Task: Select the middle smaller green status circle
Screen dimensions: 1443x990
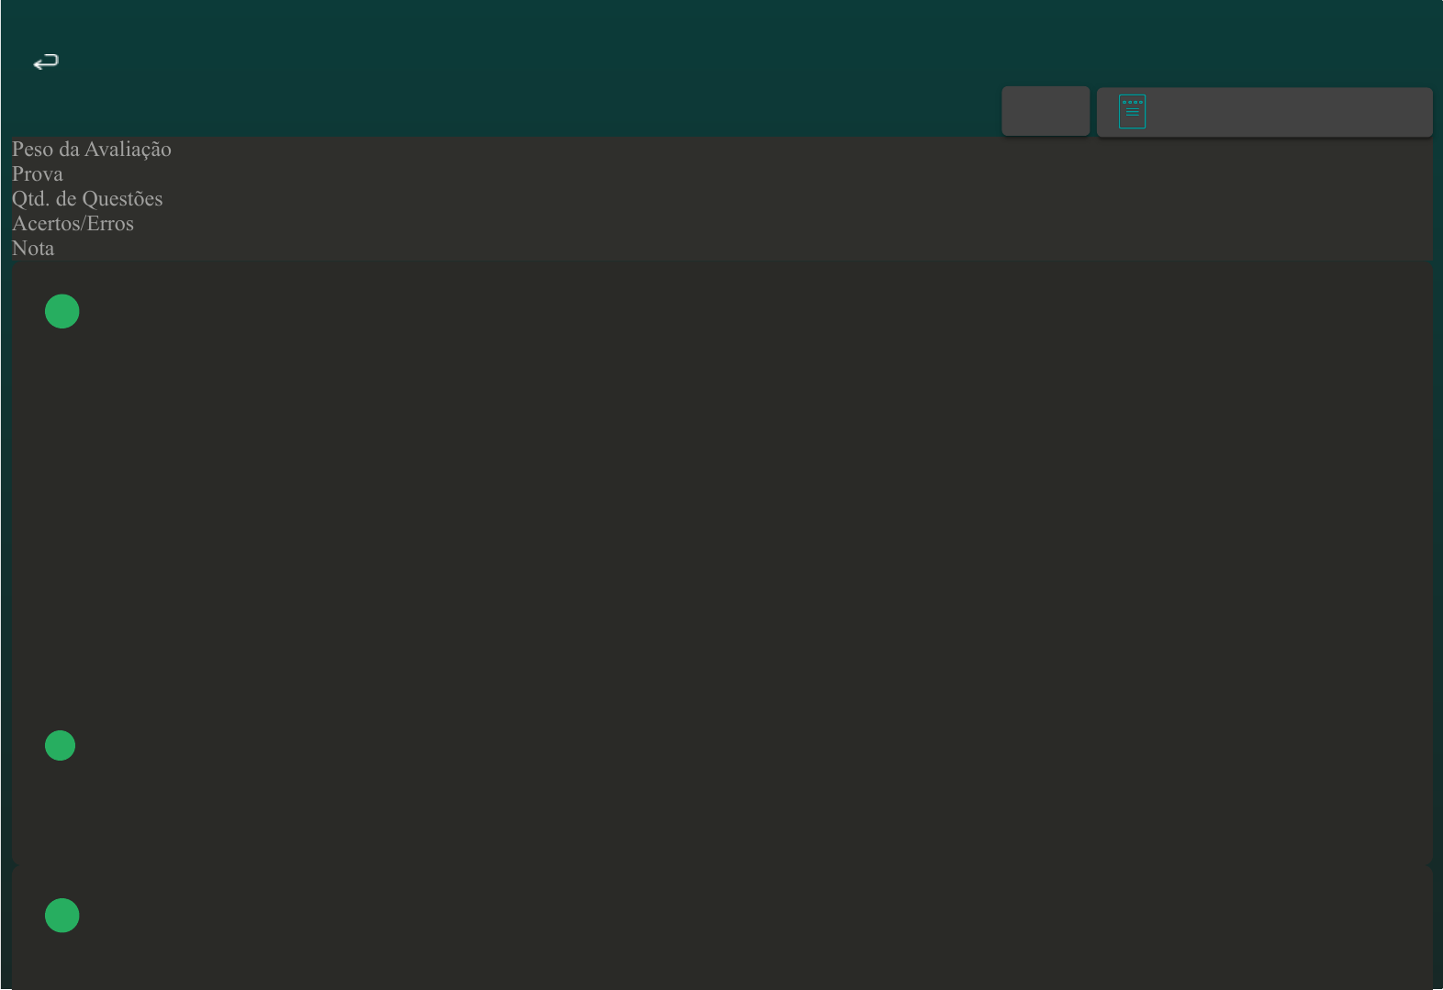Action: click(61, 746)
